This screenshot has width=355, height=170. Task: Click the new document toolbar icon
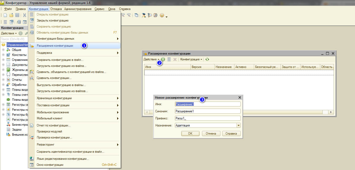5,15
